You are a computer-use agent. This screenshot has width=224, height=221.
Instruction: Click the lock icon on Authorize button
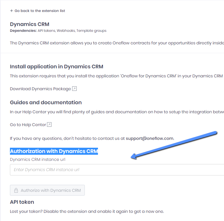click(x=16, y=190)
